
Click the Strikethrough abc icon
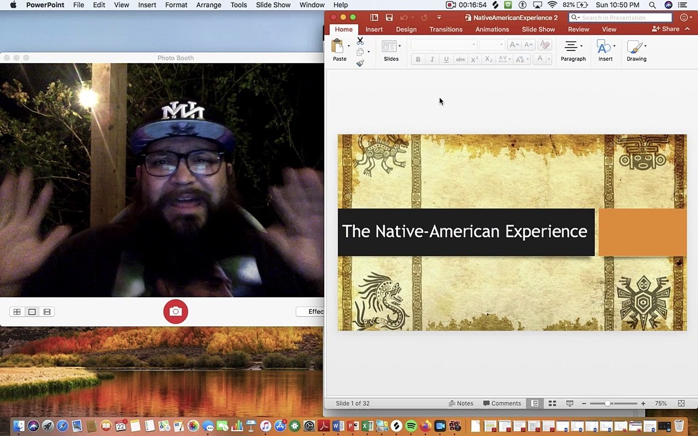point(460,59)
